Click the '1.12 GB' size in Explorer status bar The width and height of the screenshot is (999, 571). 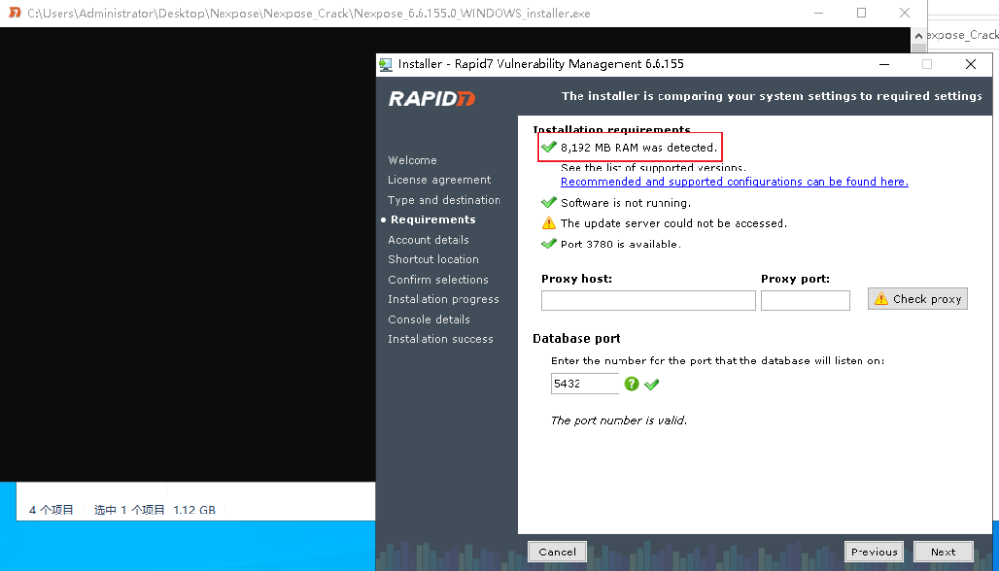[194, 510]
